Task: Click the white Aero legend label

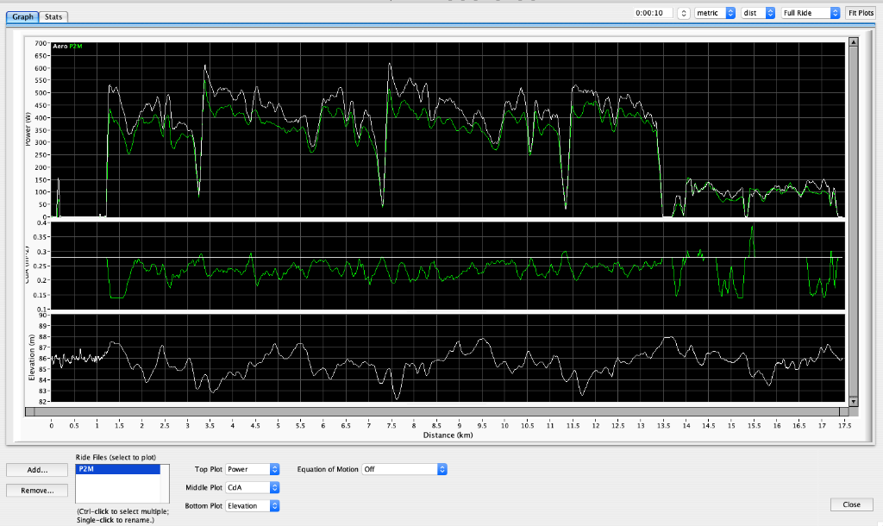Action: 59,47
